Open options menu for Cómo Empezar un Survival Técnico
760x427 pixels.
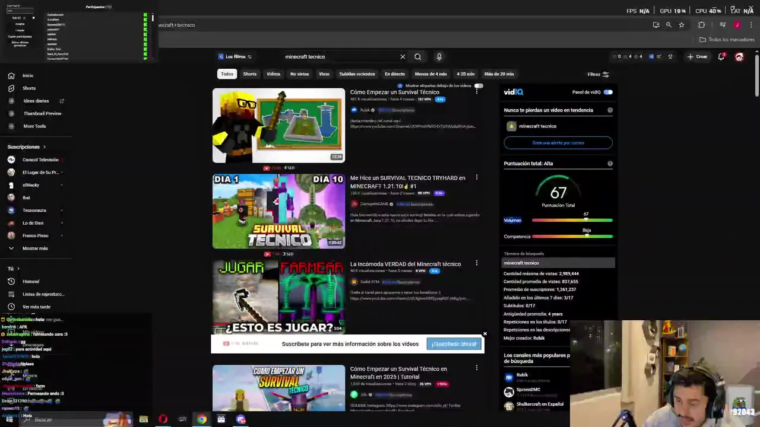point(476,92)
